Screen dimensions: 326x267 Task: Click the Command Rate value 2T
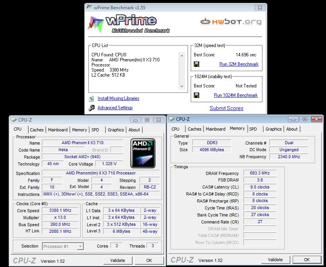pyautogui.click(x=260, y=222)
